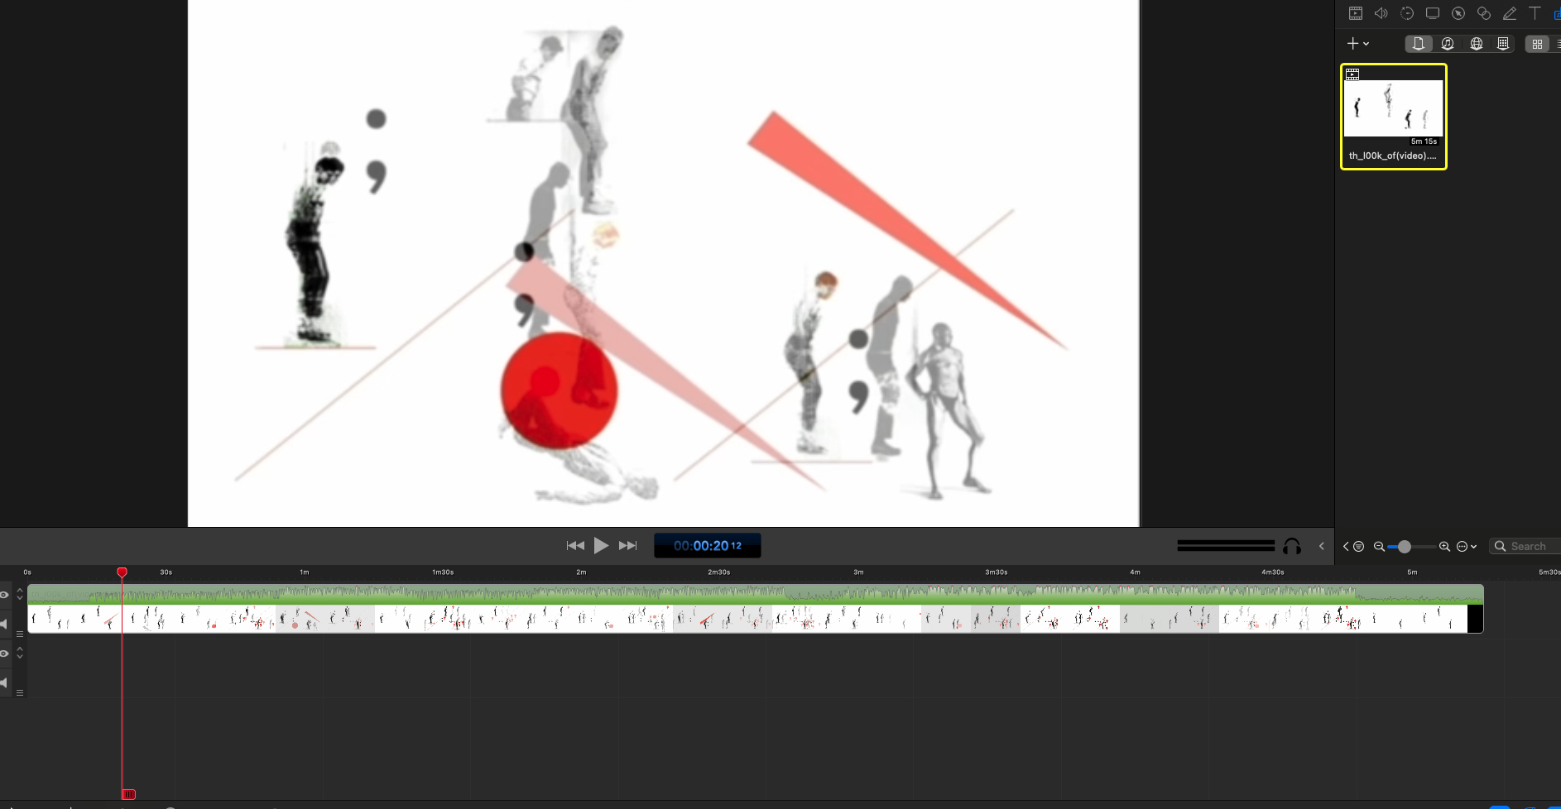Jump to previous clip with rewind button

tap(575, 546)
